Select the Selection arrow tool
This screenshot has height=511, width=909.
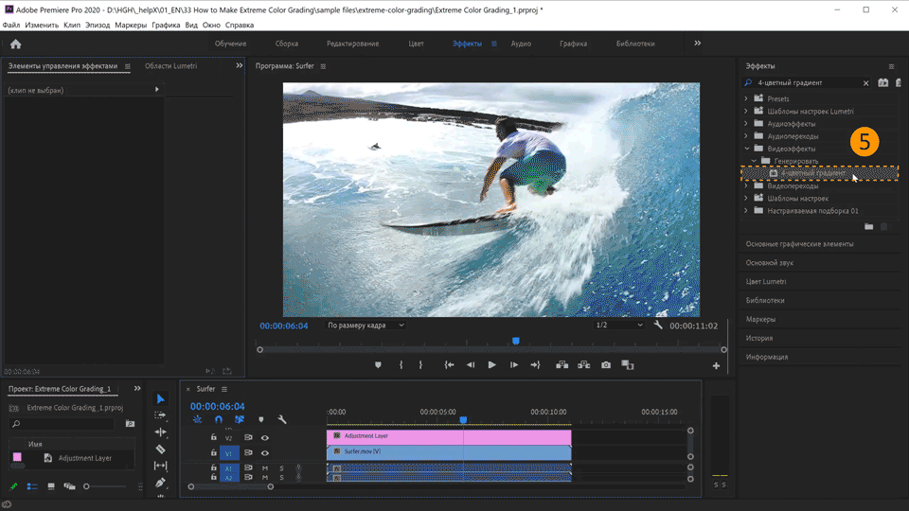click(x=160, y=399)
